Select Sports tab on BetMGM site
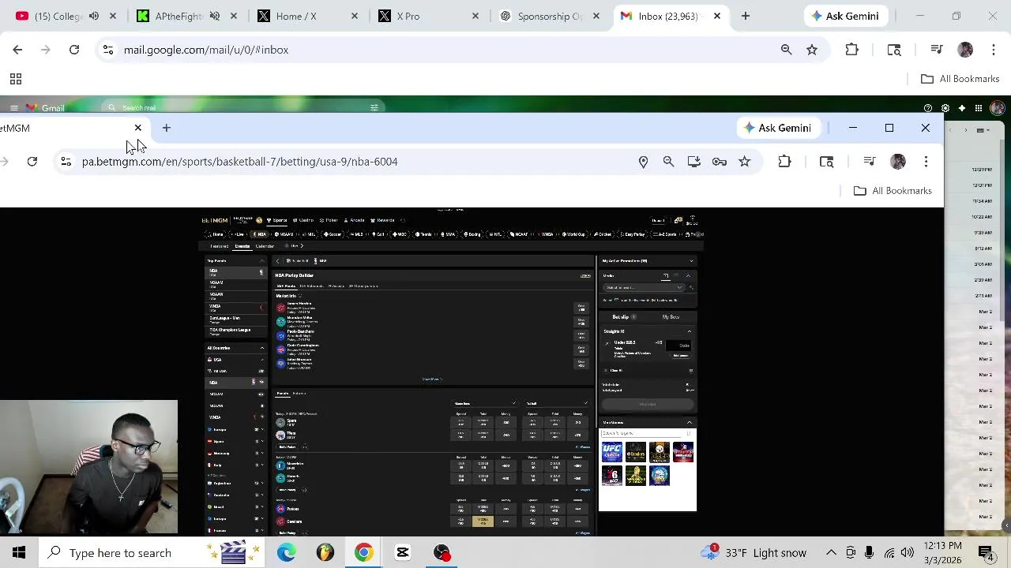1011x568 pixels. click(277, 220)
